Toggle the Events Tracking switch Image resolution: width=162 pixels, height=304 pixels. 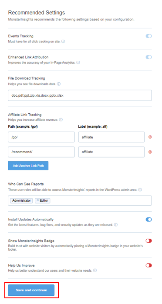pos(148,36)
